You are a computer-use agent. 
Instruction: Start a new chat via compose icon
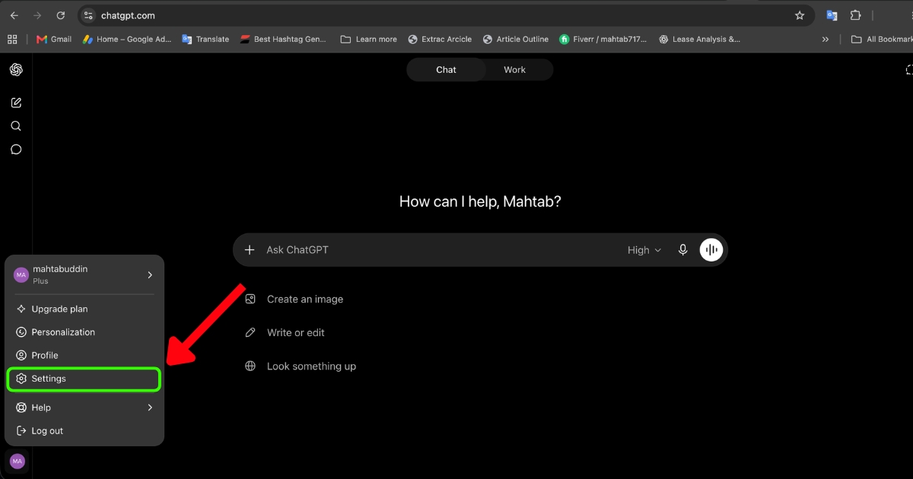[x=16, y=103]
